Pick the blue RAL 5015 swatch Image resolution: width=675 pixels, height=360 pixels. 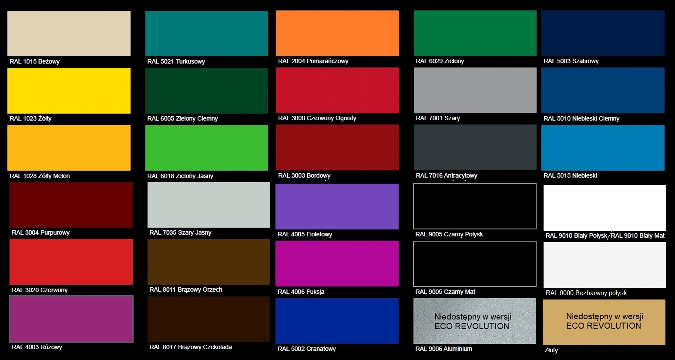tap(603, 148)
